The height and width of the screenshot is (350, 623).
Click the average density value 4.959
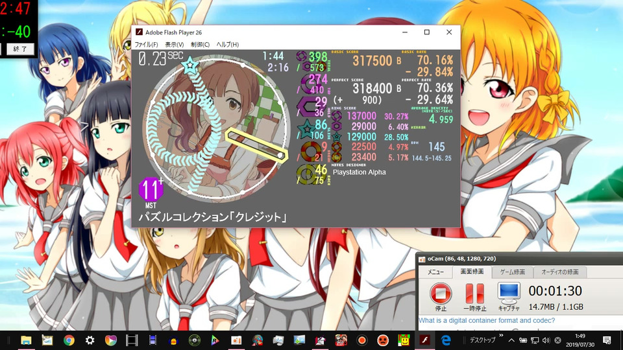[441, 119]
